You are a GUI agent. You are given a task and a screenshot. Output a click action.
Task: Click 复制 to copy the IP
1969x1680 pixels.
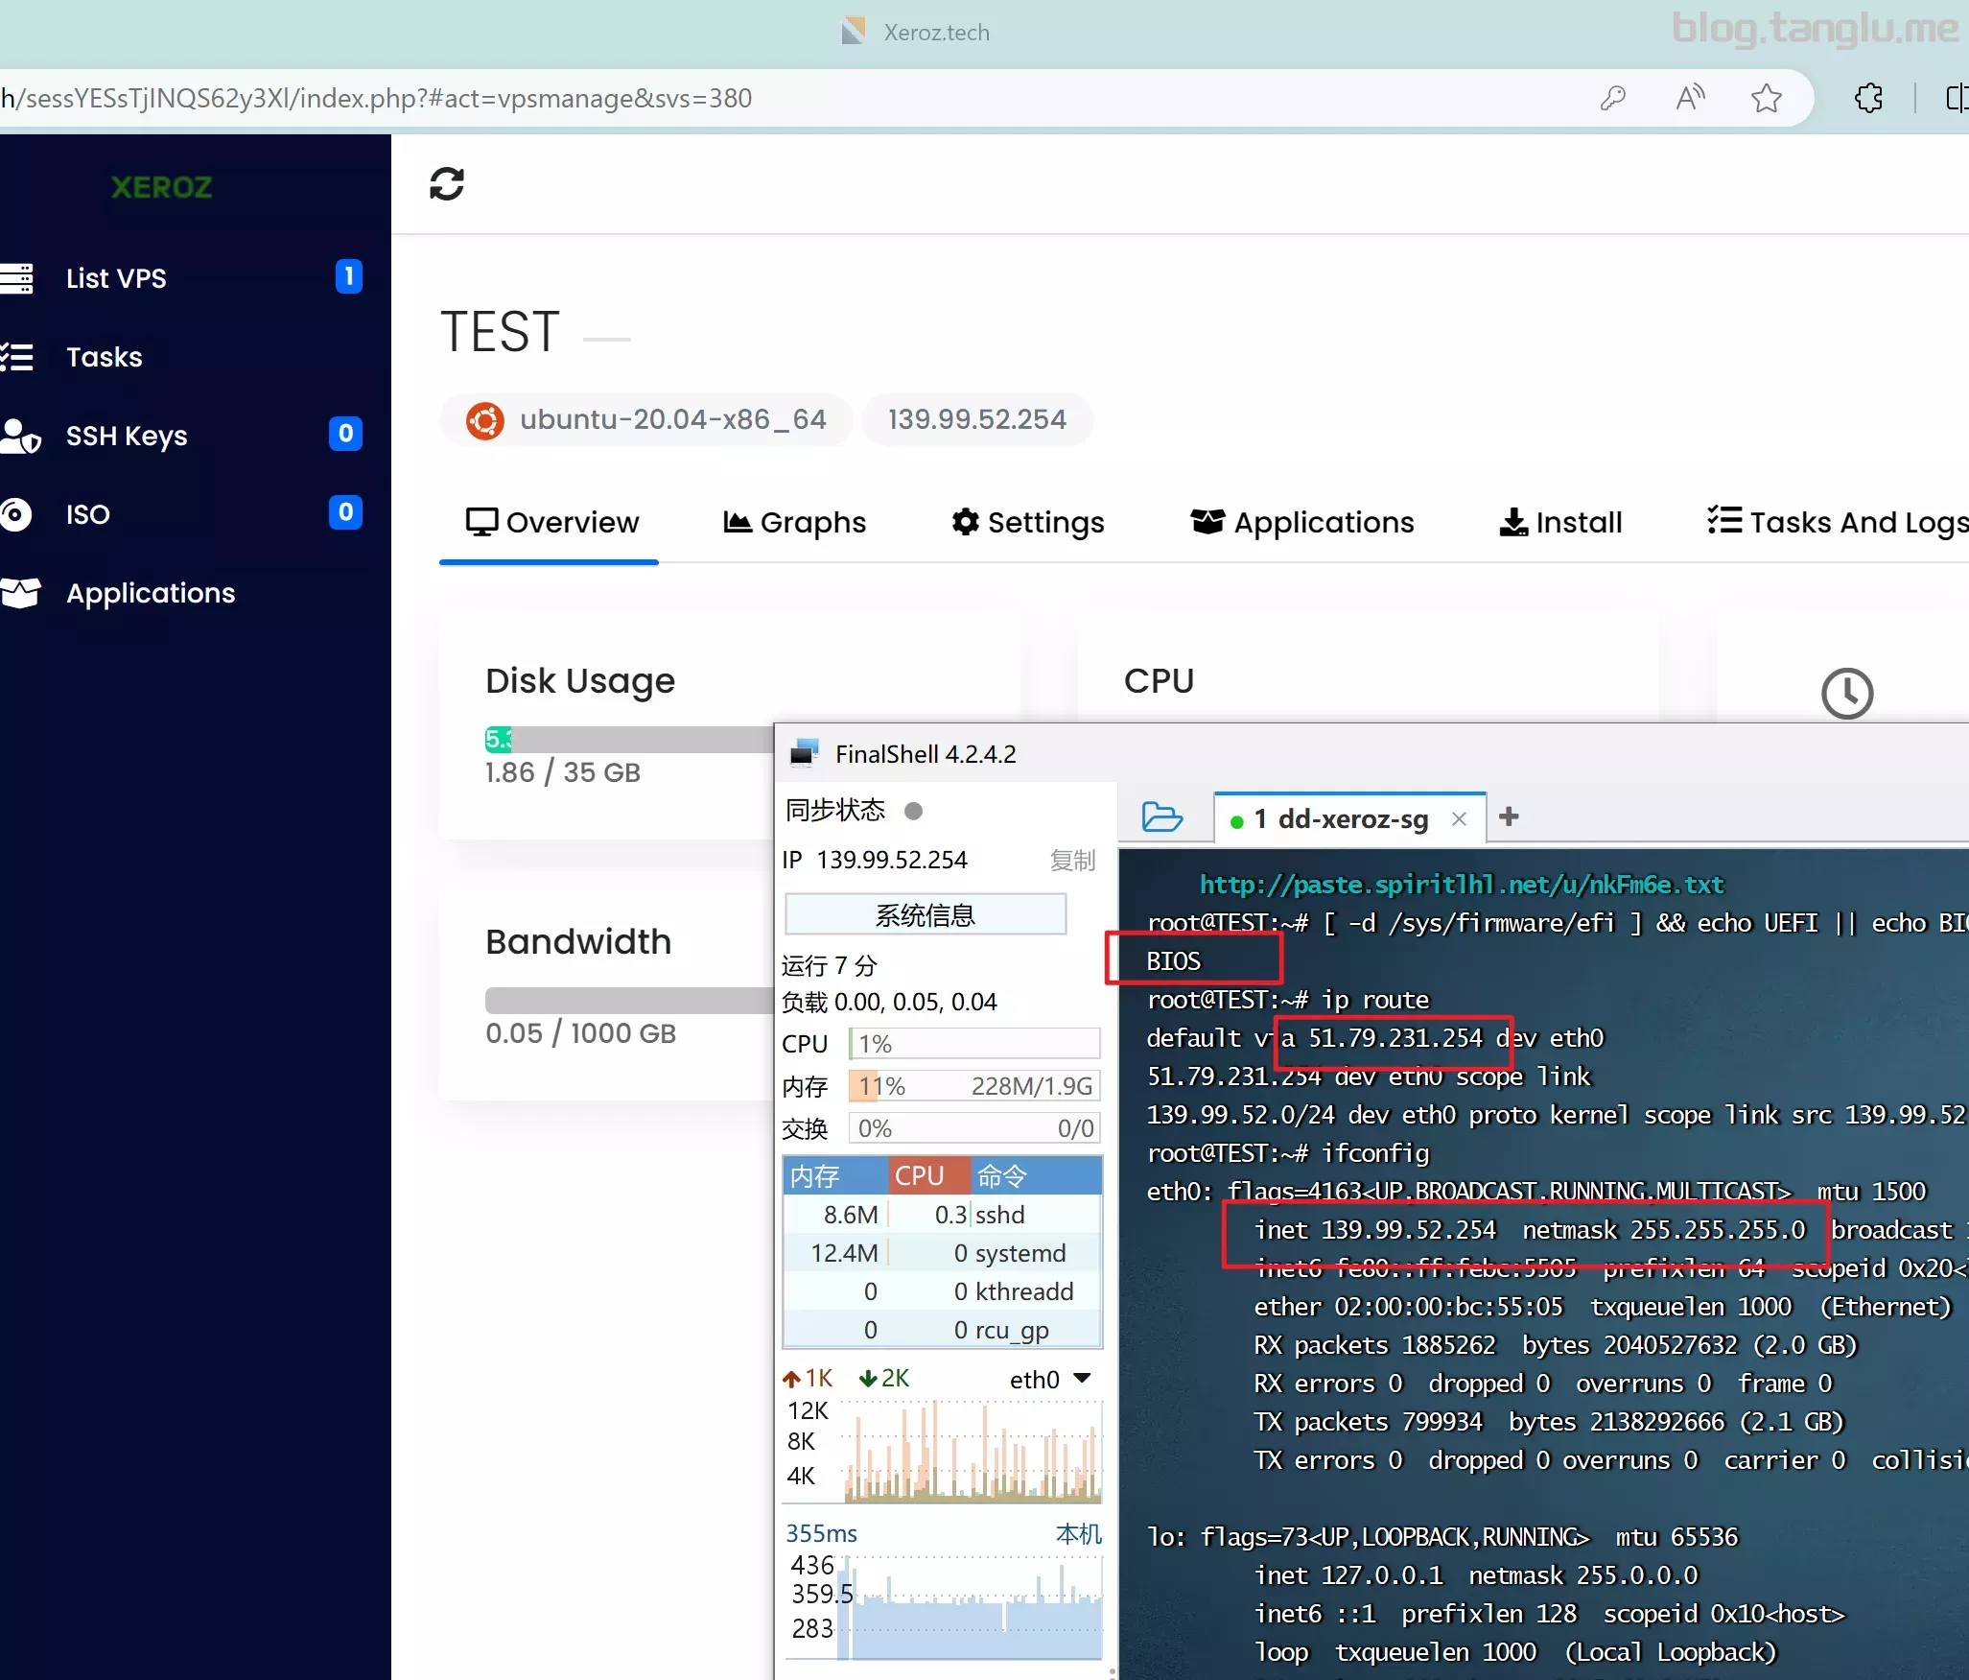click(x=1072, y=860)
